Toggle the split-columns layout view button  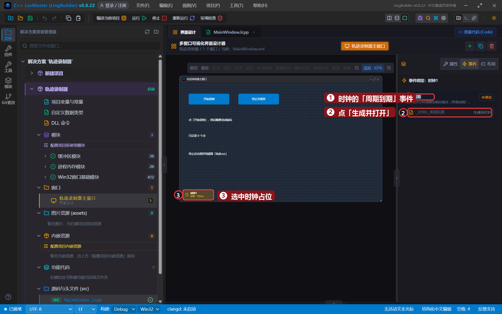pos(389,18)
